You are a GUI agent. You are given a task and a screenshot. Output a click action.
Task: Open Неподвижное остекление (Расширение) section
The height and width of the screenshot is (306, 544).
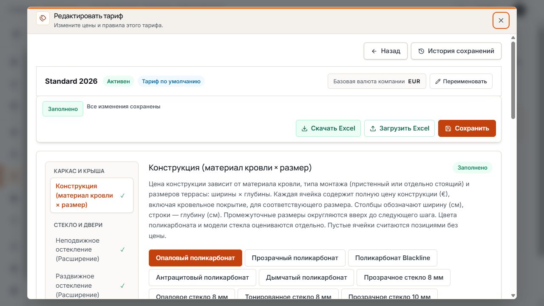pyautogui.click(x=92, y=249)
